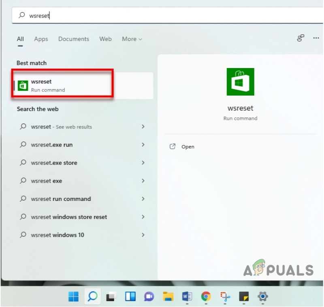Open Widgets from the taskbar
The image size is (324, 307).
point(130,296)
